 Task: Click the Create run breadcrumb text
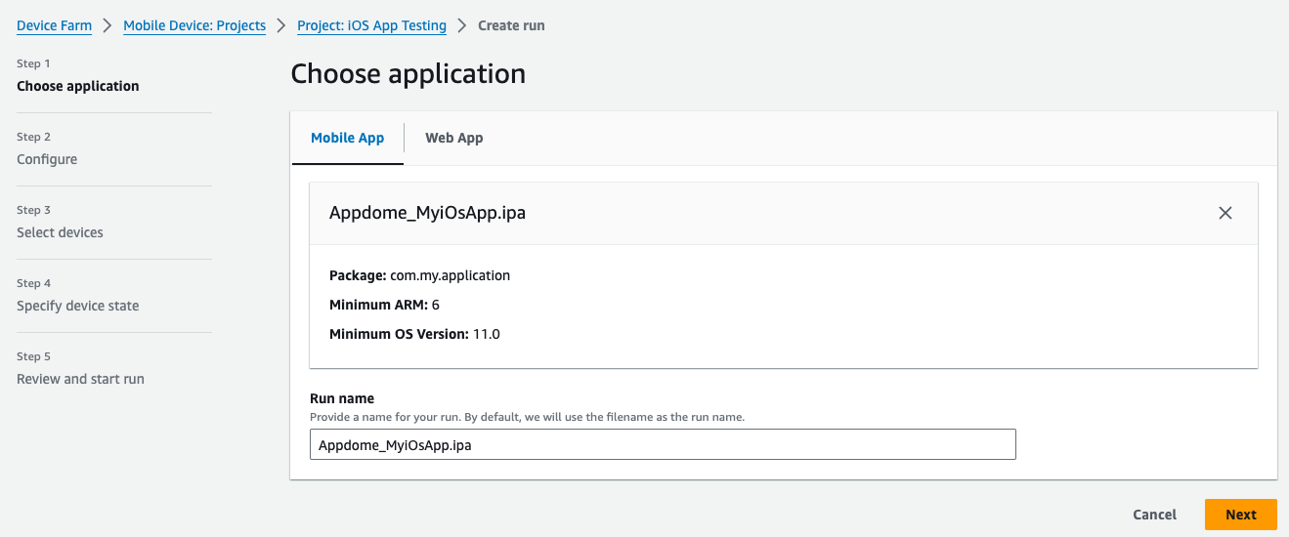coord(511,26)
